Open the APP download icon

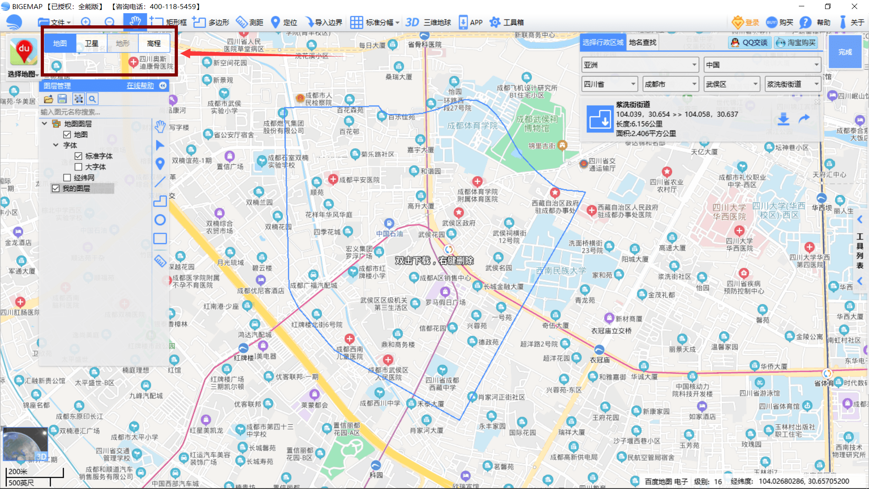click(x=471, y=22)
